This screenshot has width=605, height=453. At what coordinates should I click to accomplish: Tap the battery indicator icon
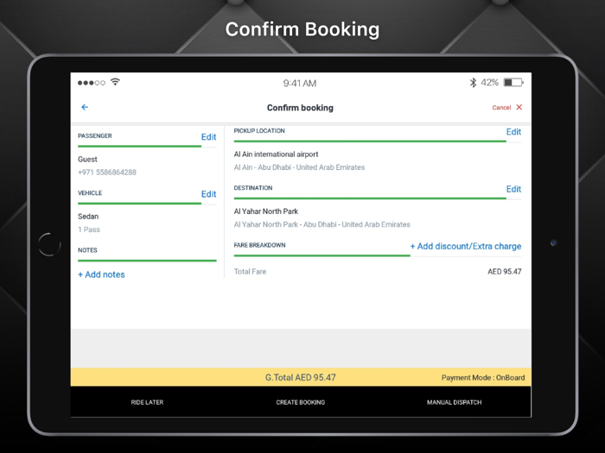click(513, 83)
